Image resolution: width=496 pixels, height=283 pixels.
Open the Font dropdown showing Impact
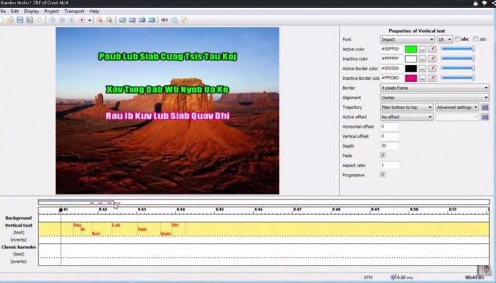407,39
